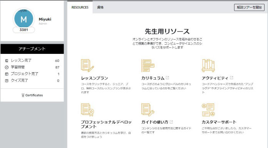
Task: Click the Miyuki username text
Action: (x=45, y=19)
